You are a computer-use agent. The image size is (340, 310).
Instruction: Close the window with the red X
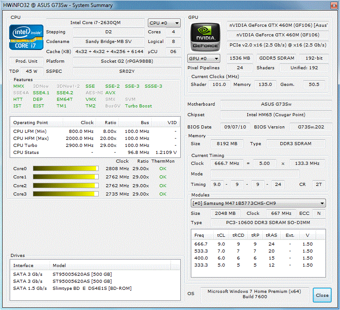click(x=334, y=5)
